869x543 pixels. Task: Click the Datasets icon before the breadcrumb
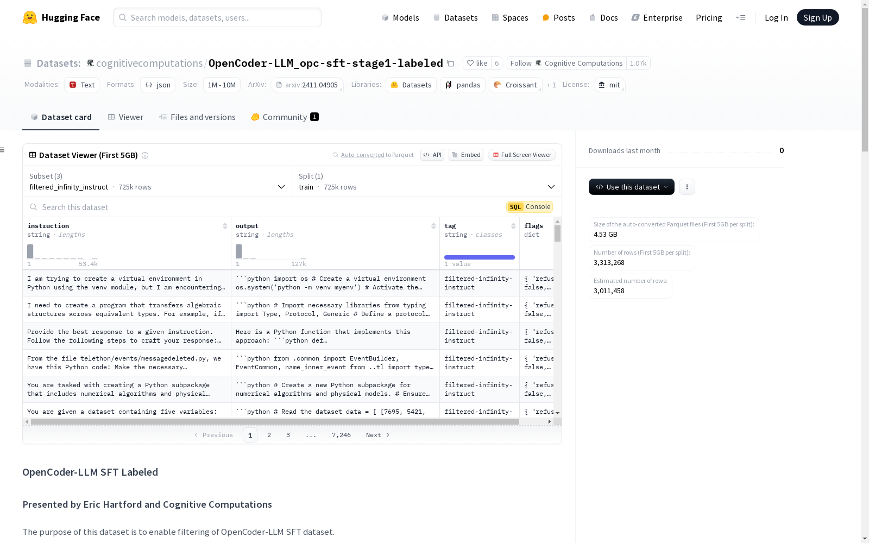coord(28,63)
